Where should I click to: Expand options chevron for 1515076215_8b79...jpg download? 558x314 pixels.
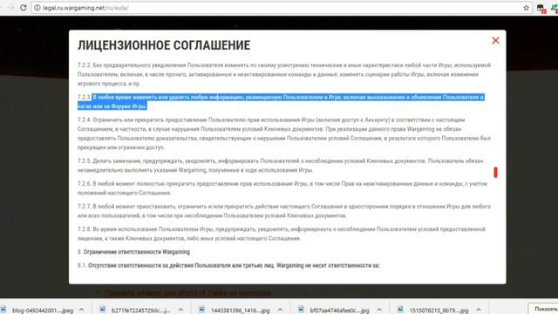[x=479, y=310]
